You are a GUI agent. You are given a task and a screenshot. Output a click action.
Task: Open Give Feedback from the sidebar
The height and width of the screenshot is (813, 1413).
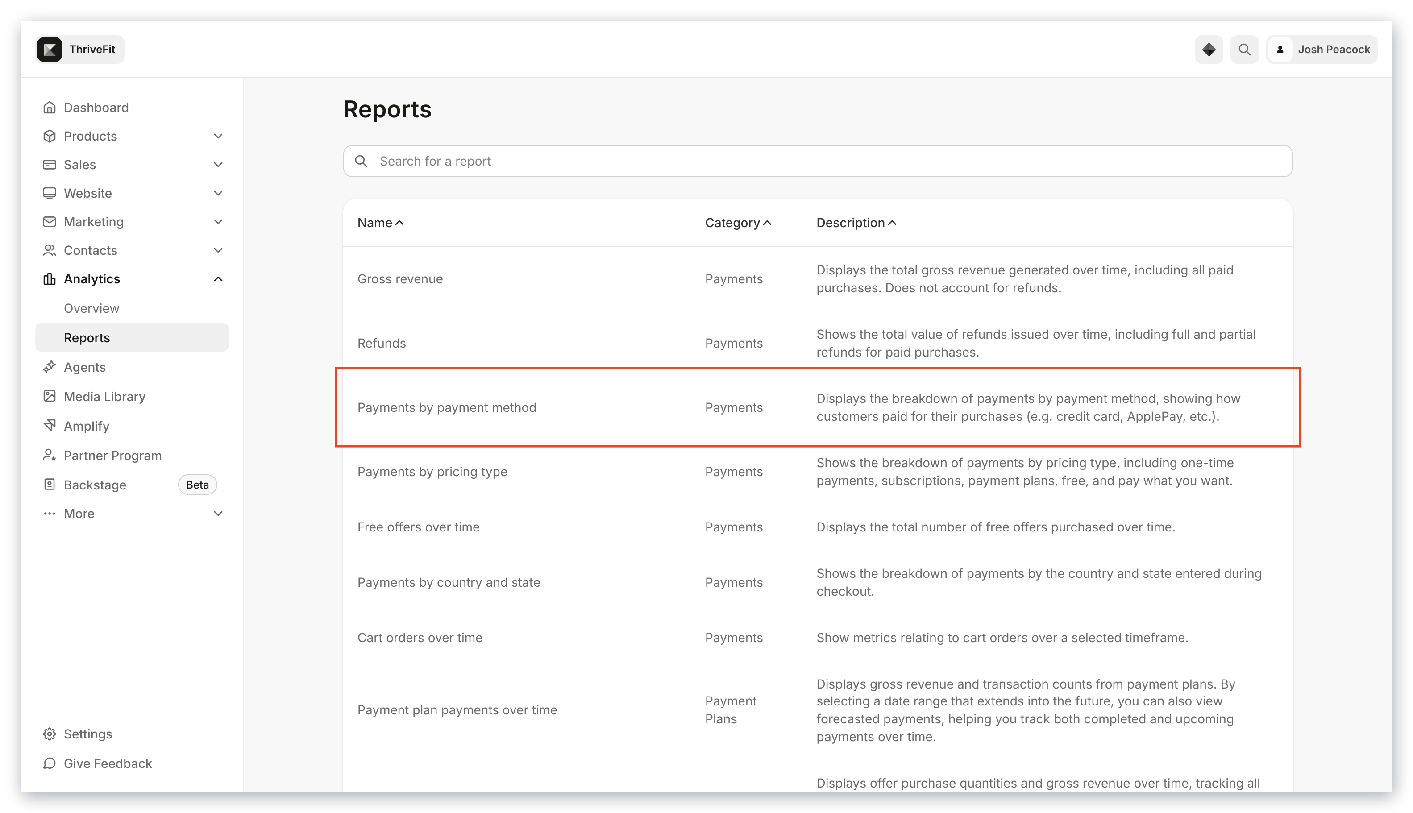[x=108, y=763]
